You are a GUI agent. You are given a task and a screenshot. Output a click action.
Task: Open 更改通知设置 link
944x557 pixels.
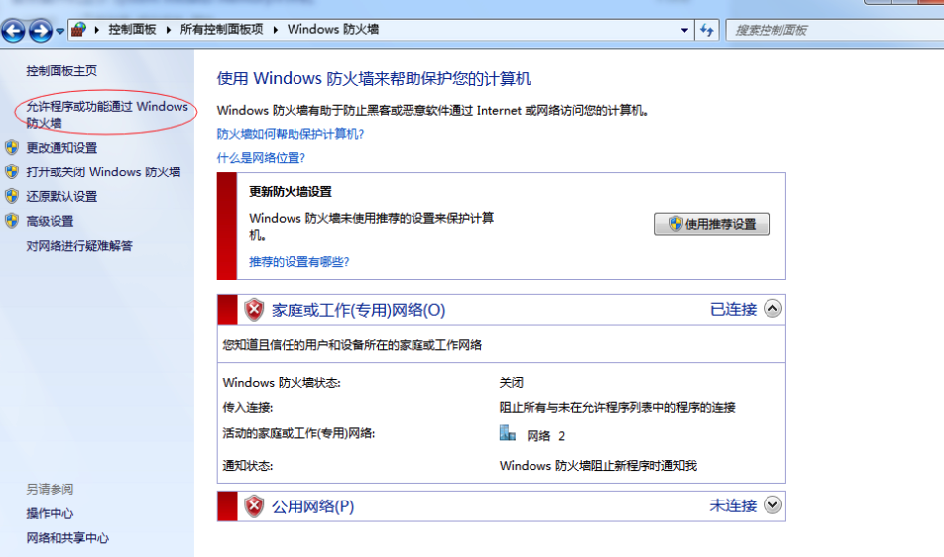61,148
